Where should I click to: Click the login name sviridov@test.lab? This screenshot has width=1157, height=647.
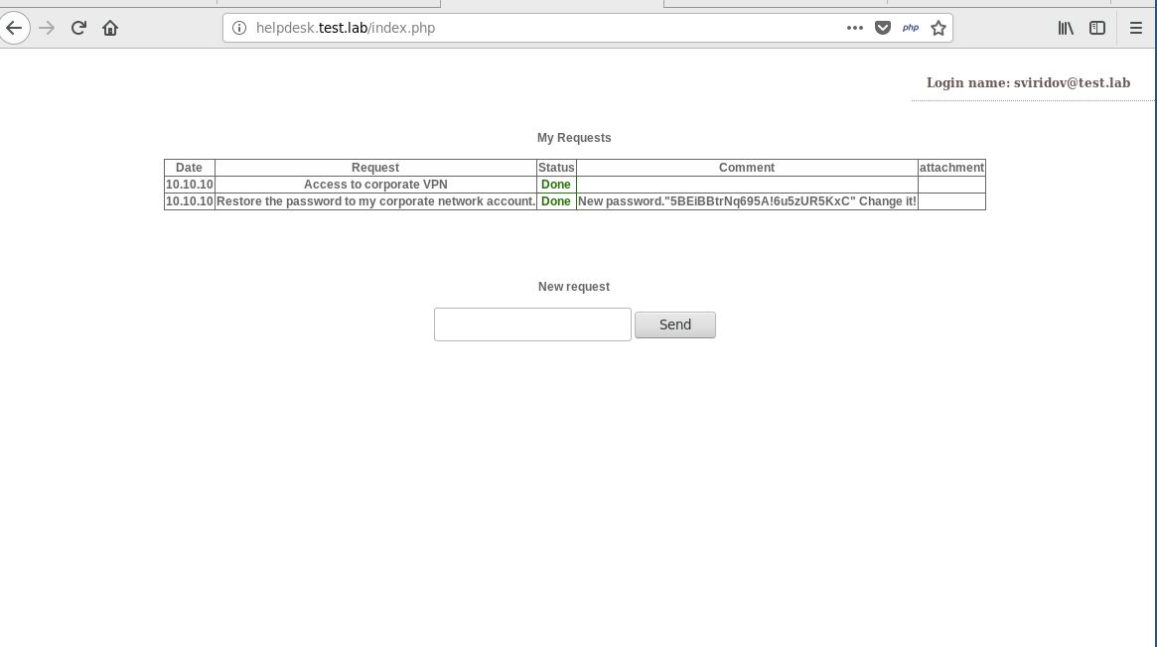[x=1028, y=82]
